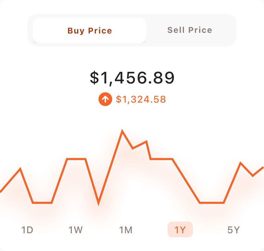Click the first small peak at chart's left
Screen dimensions: 264x251
(20, 169)
